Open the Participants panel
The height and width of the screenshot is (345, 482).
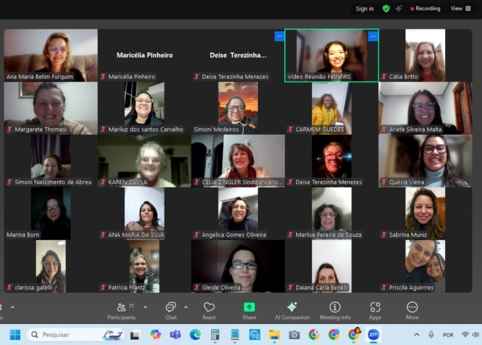click(121, 311)
